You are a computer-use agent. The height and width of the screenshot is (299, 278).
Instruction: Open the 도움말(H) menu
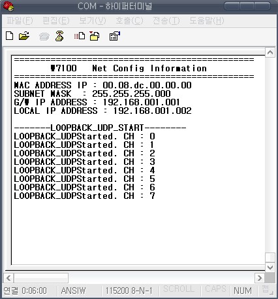click(206, 21)
